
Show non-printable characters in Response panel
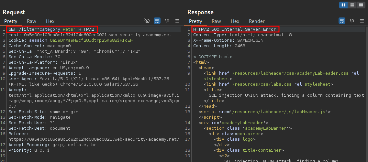[x=352, y=21]
